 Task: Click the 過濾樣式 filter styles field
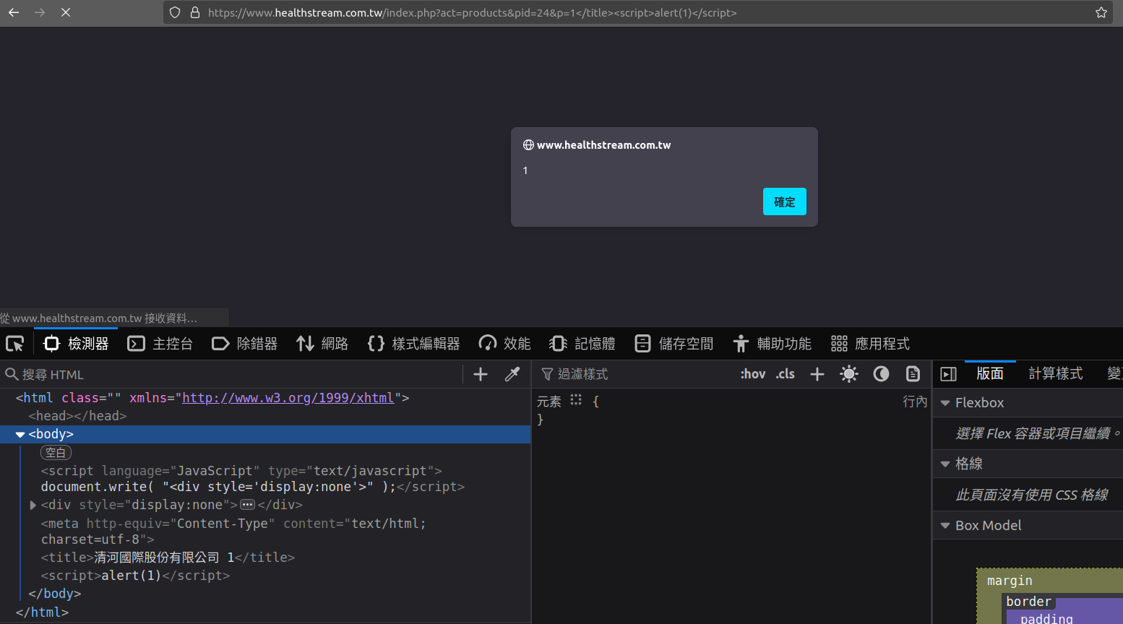coord(636,374)
